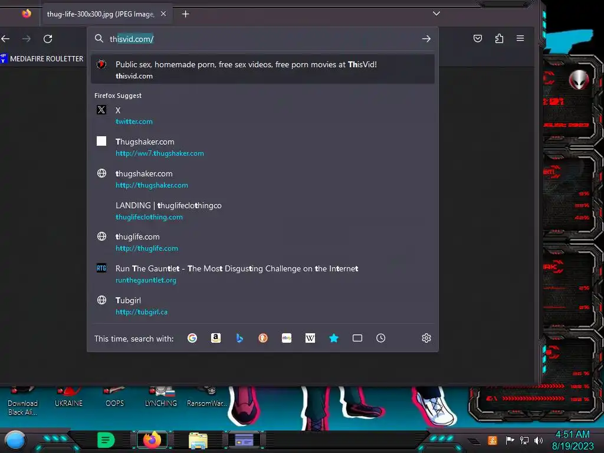Open the network tray icon
The height and width of the screenshot is (453, 604).
524,440
